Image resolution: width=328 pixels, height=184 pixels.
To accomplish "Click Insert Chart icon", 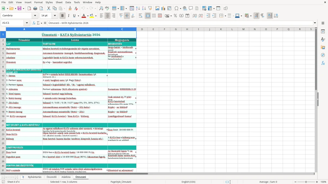I will click(163, 8).
